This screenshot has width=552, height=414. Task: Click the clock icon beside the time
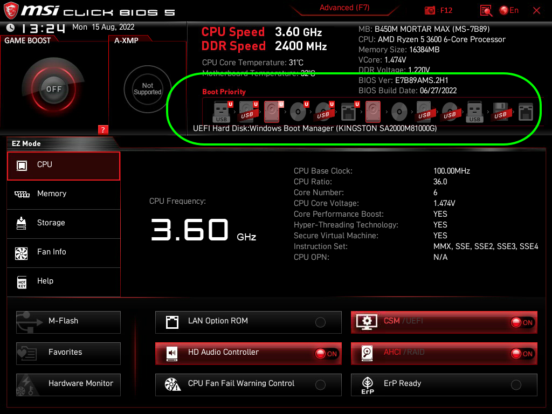pos(11,27)
